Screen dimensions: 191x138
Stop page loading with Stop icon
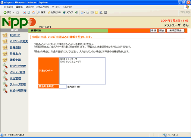(25, 12)
